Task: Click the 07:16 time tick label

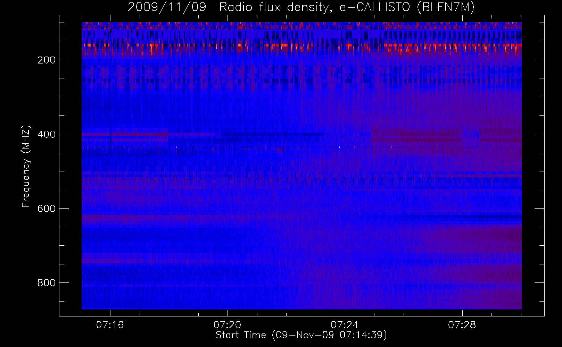Action: (x=110, y=325)
